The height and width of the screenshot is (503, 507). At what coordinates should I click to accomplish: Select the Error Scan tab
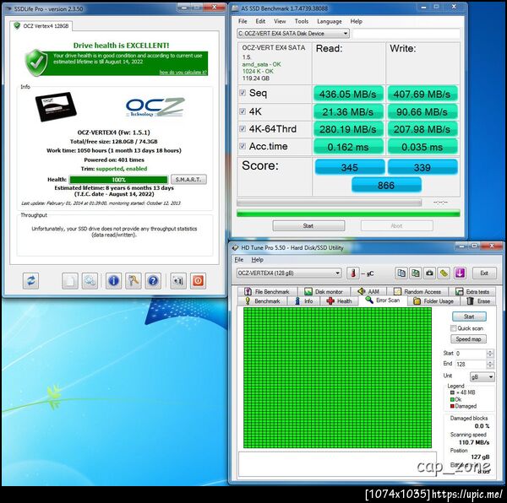pos(383,300)
